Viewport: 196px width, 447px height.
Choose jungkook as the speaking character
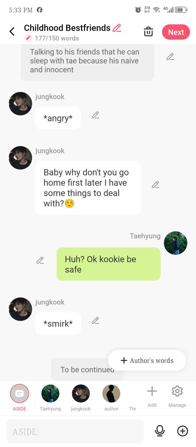click(81, 397)
